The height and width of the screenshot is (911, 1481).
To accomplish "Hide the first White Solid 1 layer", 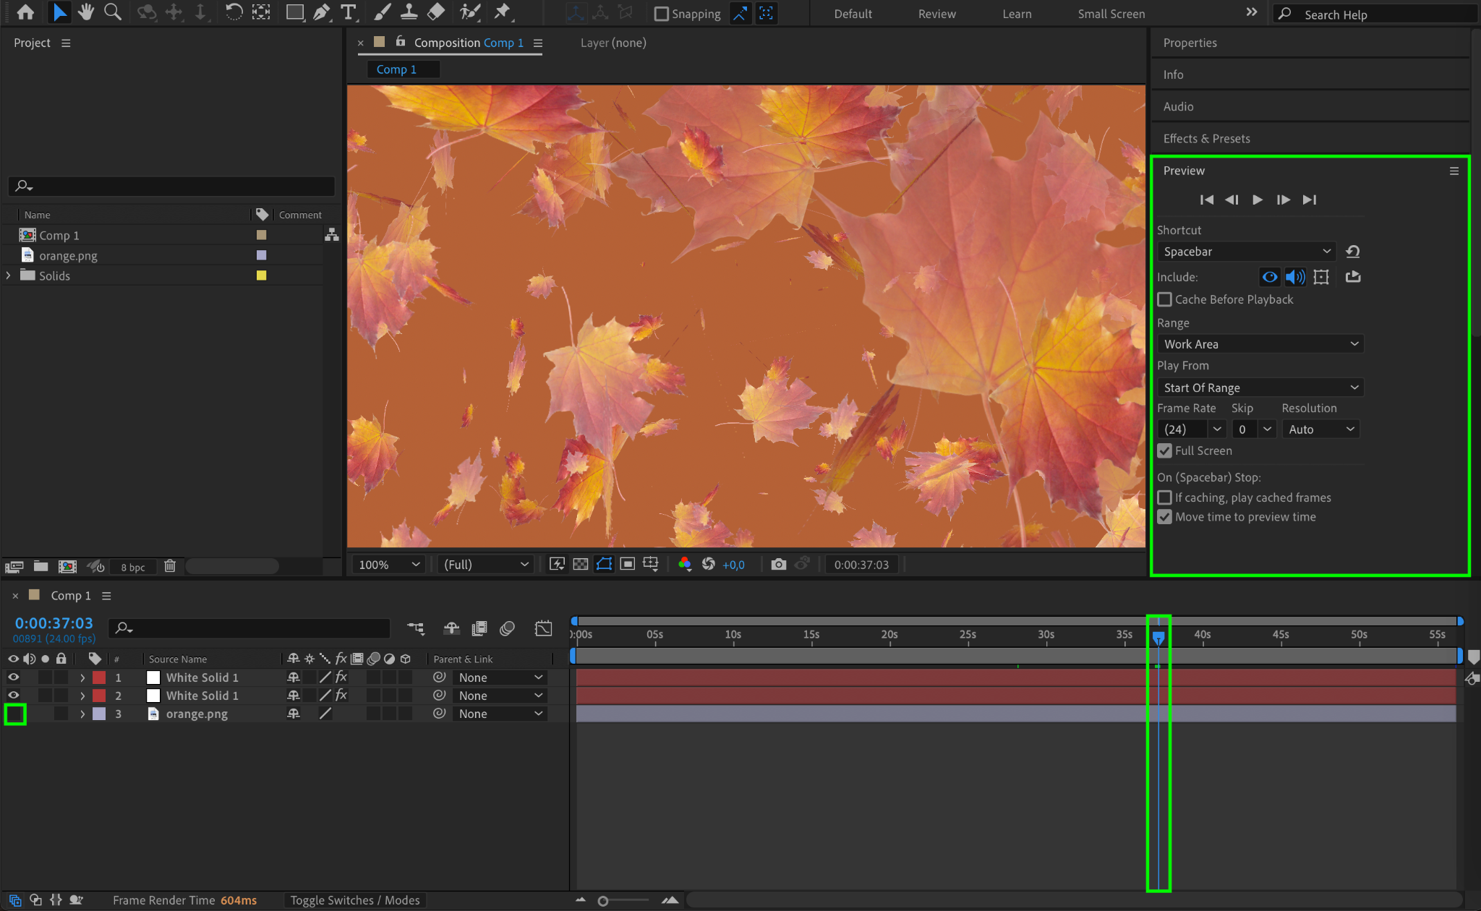I will [13, 677].
